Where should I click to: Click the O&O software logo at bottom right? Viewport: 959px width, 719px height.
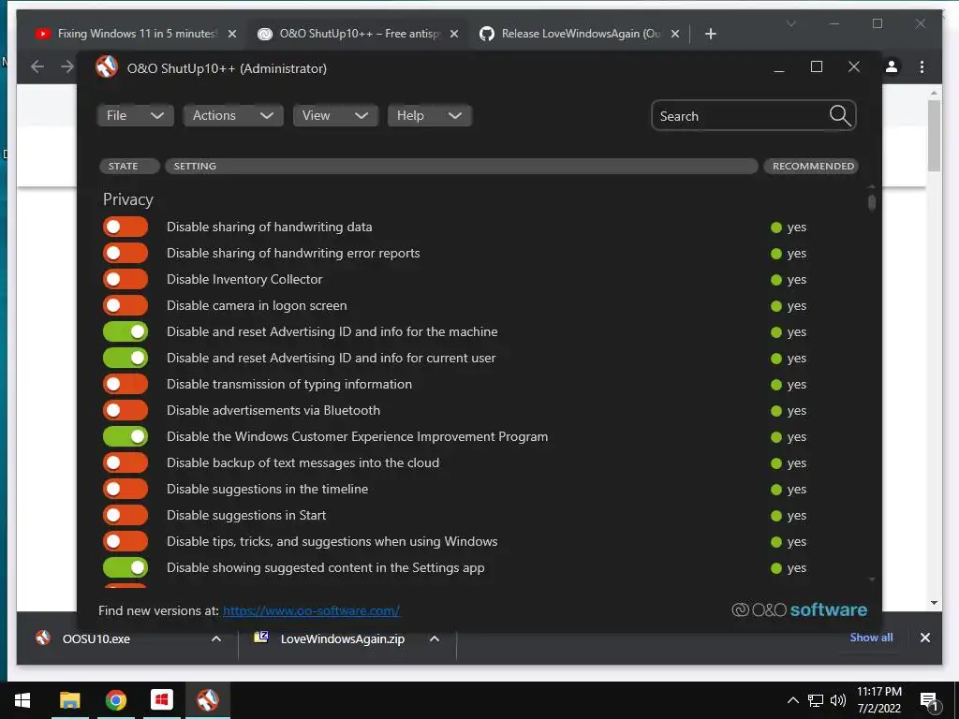800,609
